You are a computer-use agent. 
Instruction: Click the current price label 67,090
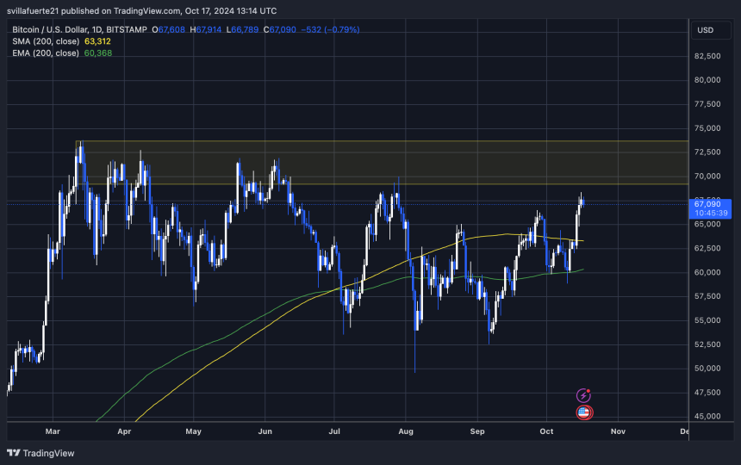click(711, 203)
